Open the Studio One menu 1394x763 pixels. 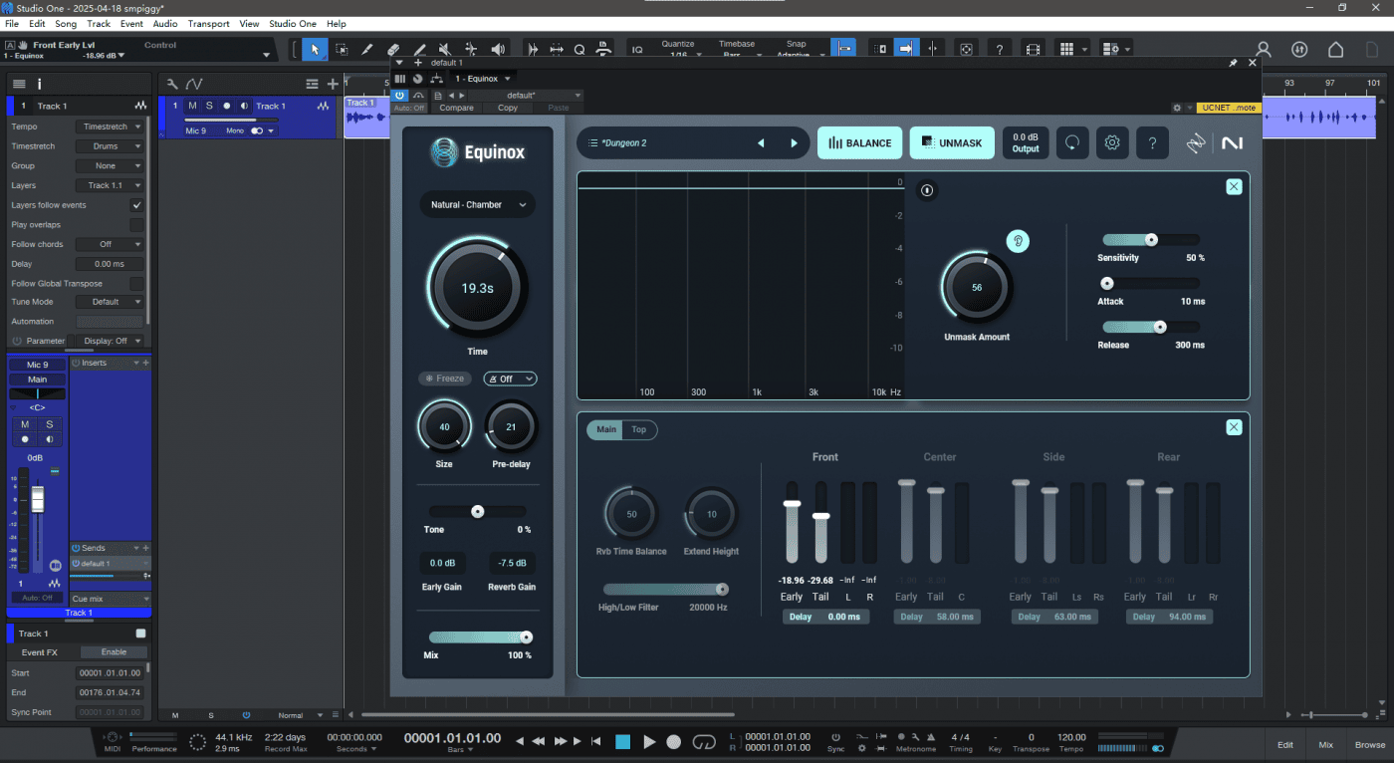pyautogui.click(x=294, y=23)
